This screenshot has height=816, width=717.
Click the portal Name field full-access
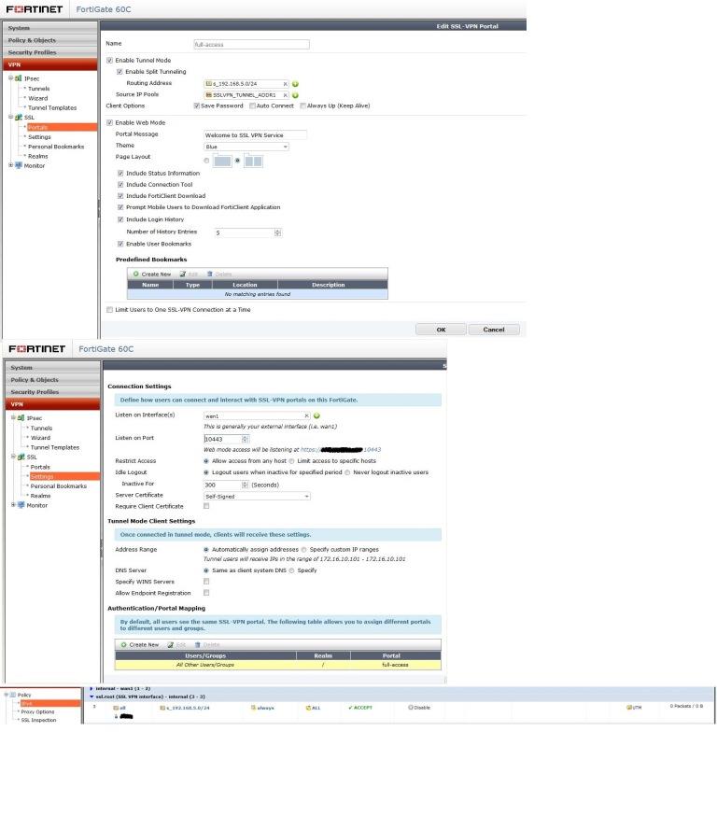click(251, 45)
